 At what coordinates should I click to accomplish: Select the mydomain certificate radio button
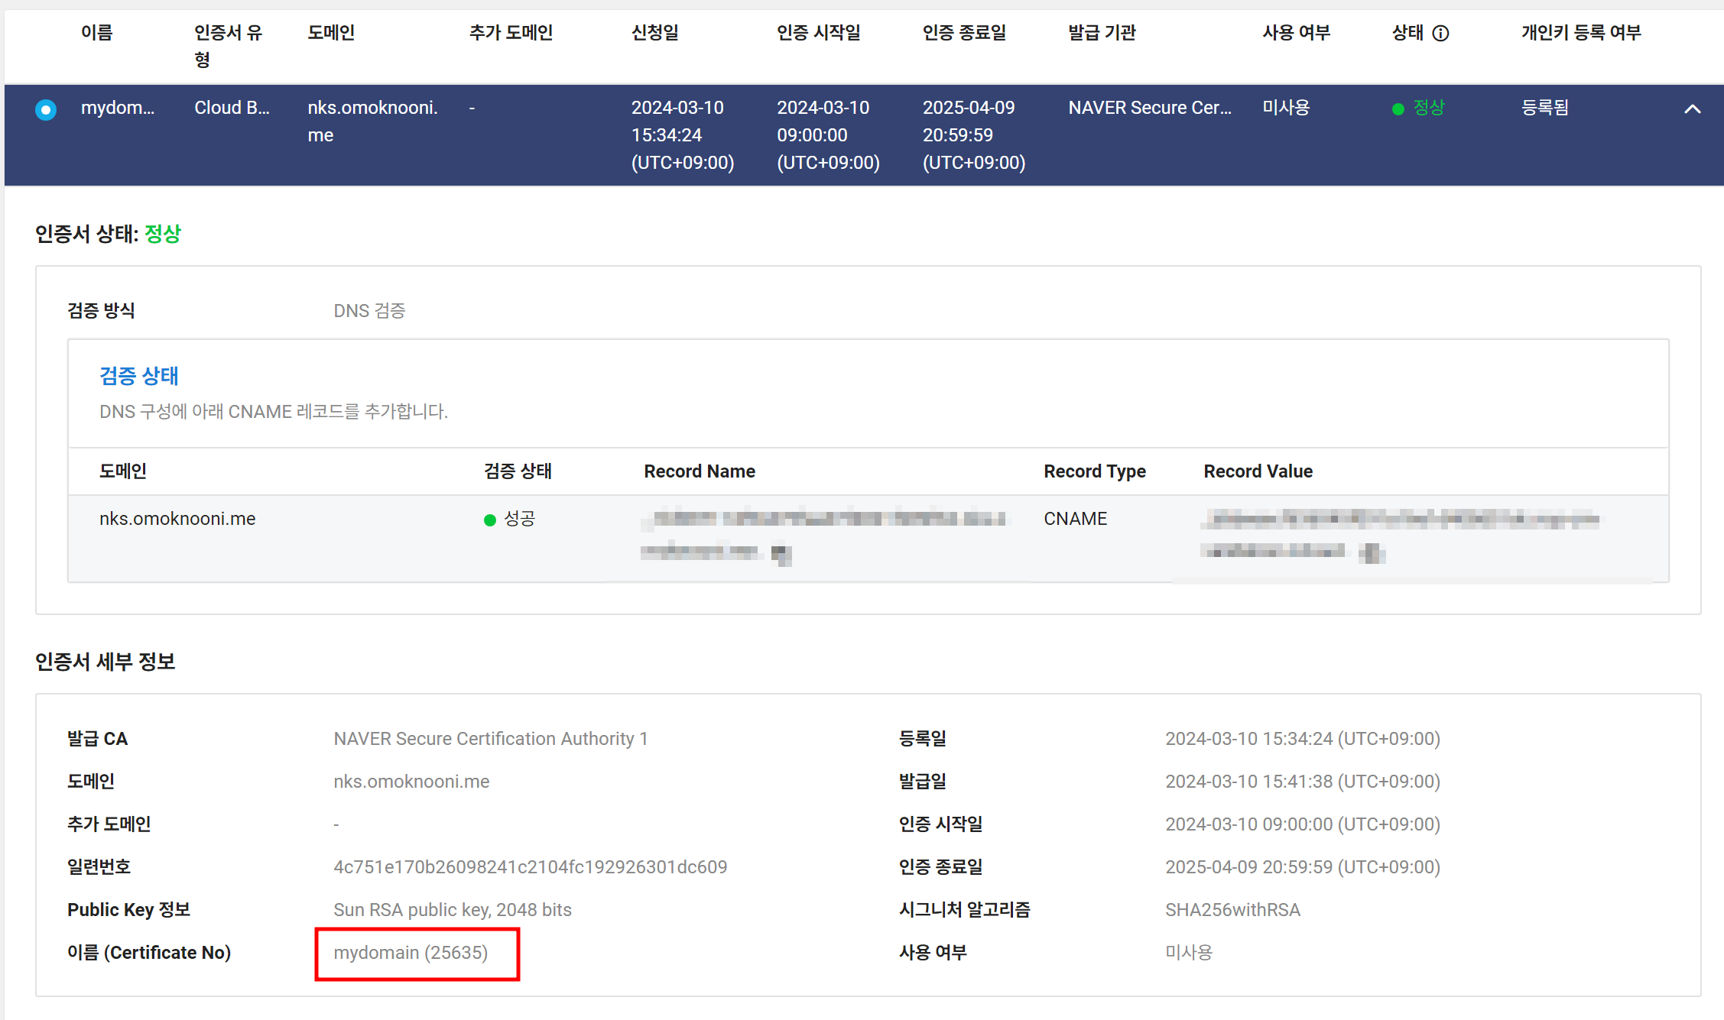[x=46, y=110]
